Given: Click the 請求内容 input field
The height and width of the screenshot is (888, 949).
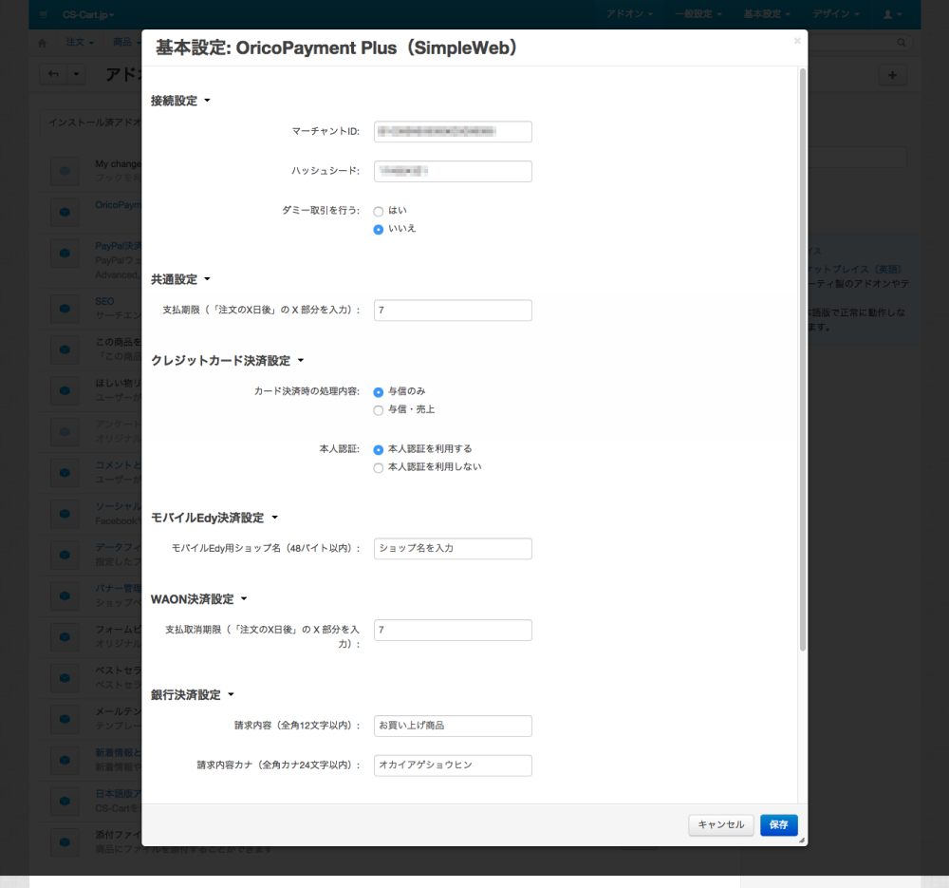Looking at the screenshot, I should click(x=453, y=726).
